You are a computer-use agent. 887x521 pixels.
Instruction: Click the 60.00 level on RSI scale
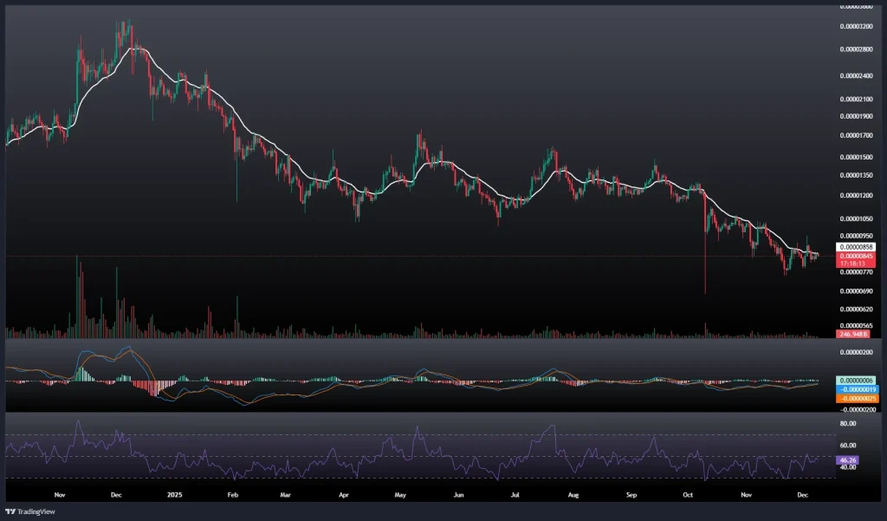(x=848, y=445)
